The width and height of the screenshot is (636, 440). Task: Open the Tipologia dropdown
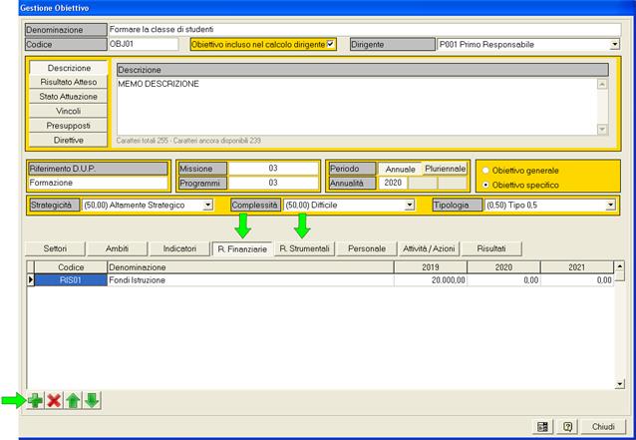pos(610,205)
